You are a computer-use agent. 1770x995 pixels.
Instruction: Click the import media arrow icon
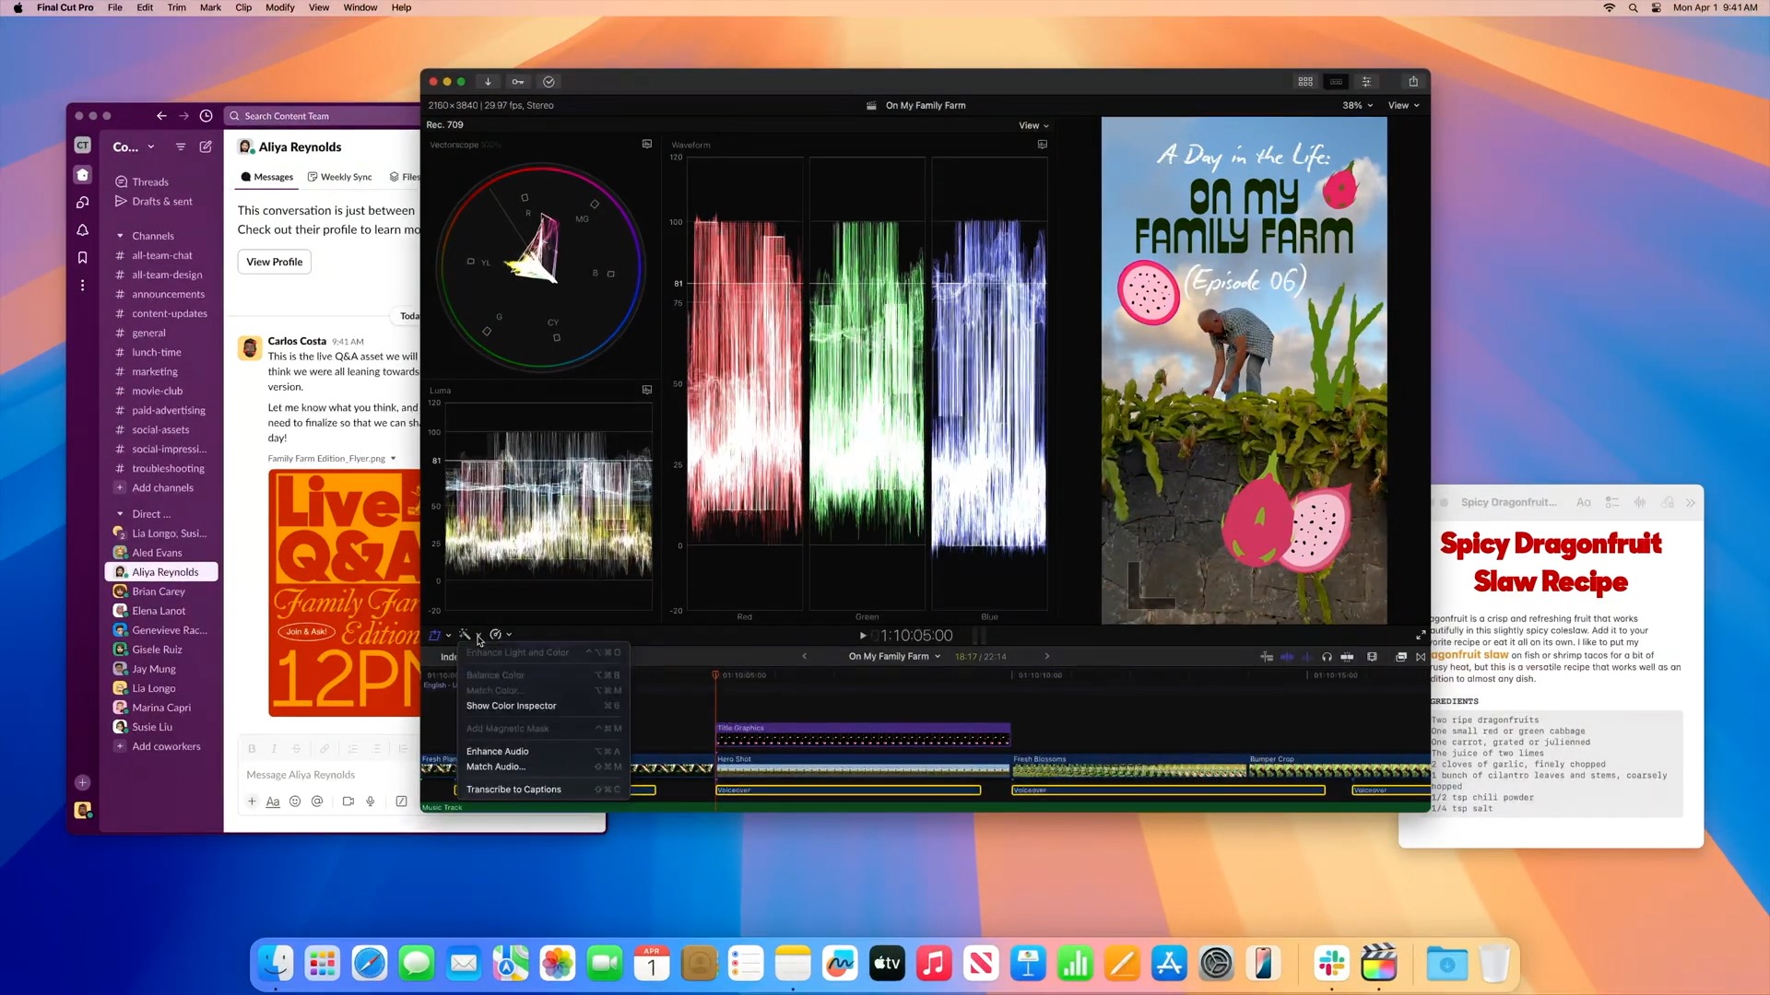(x=488, y=82)
